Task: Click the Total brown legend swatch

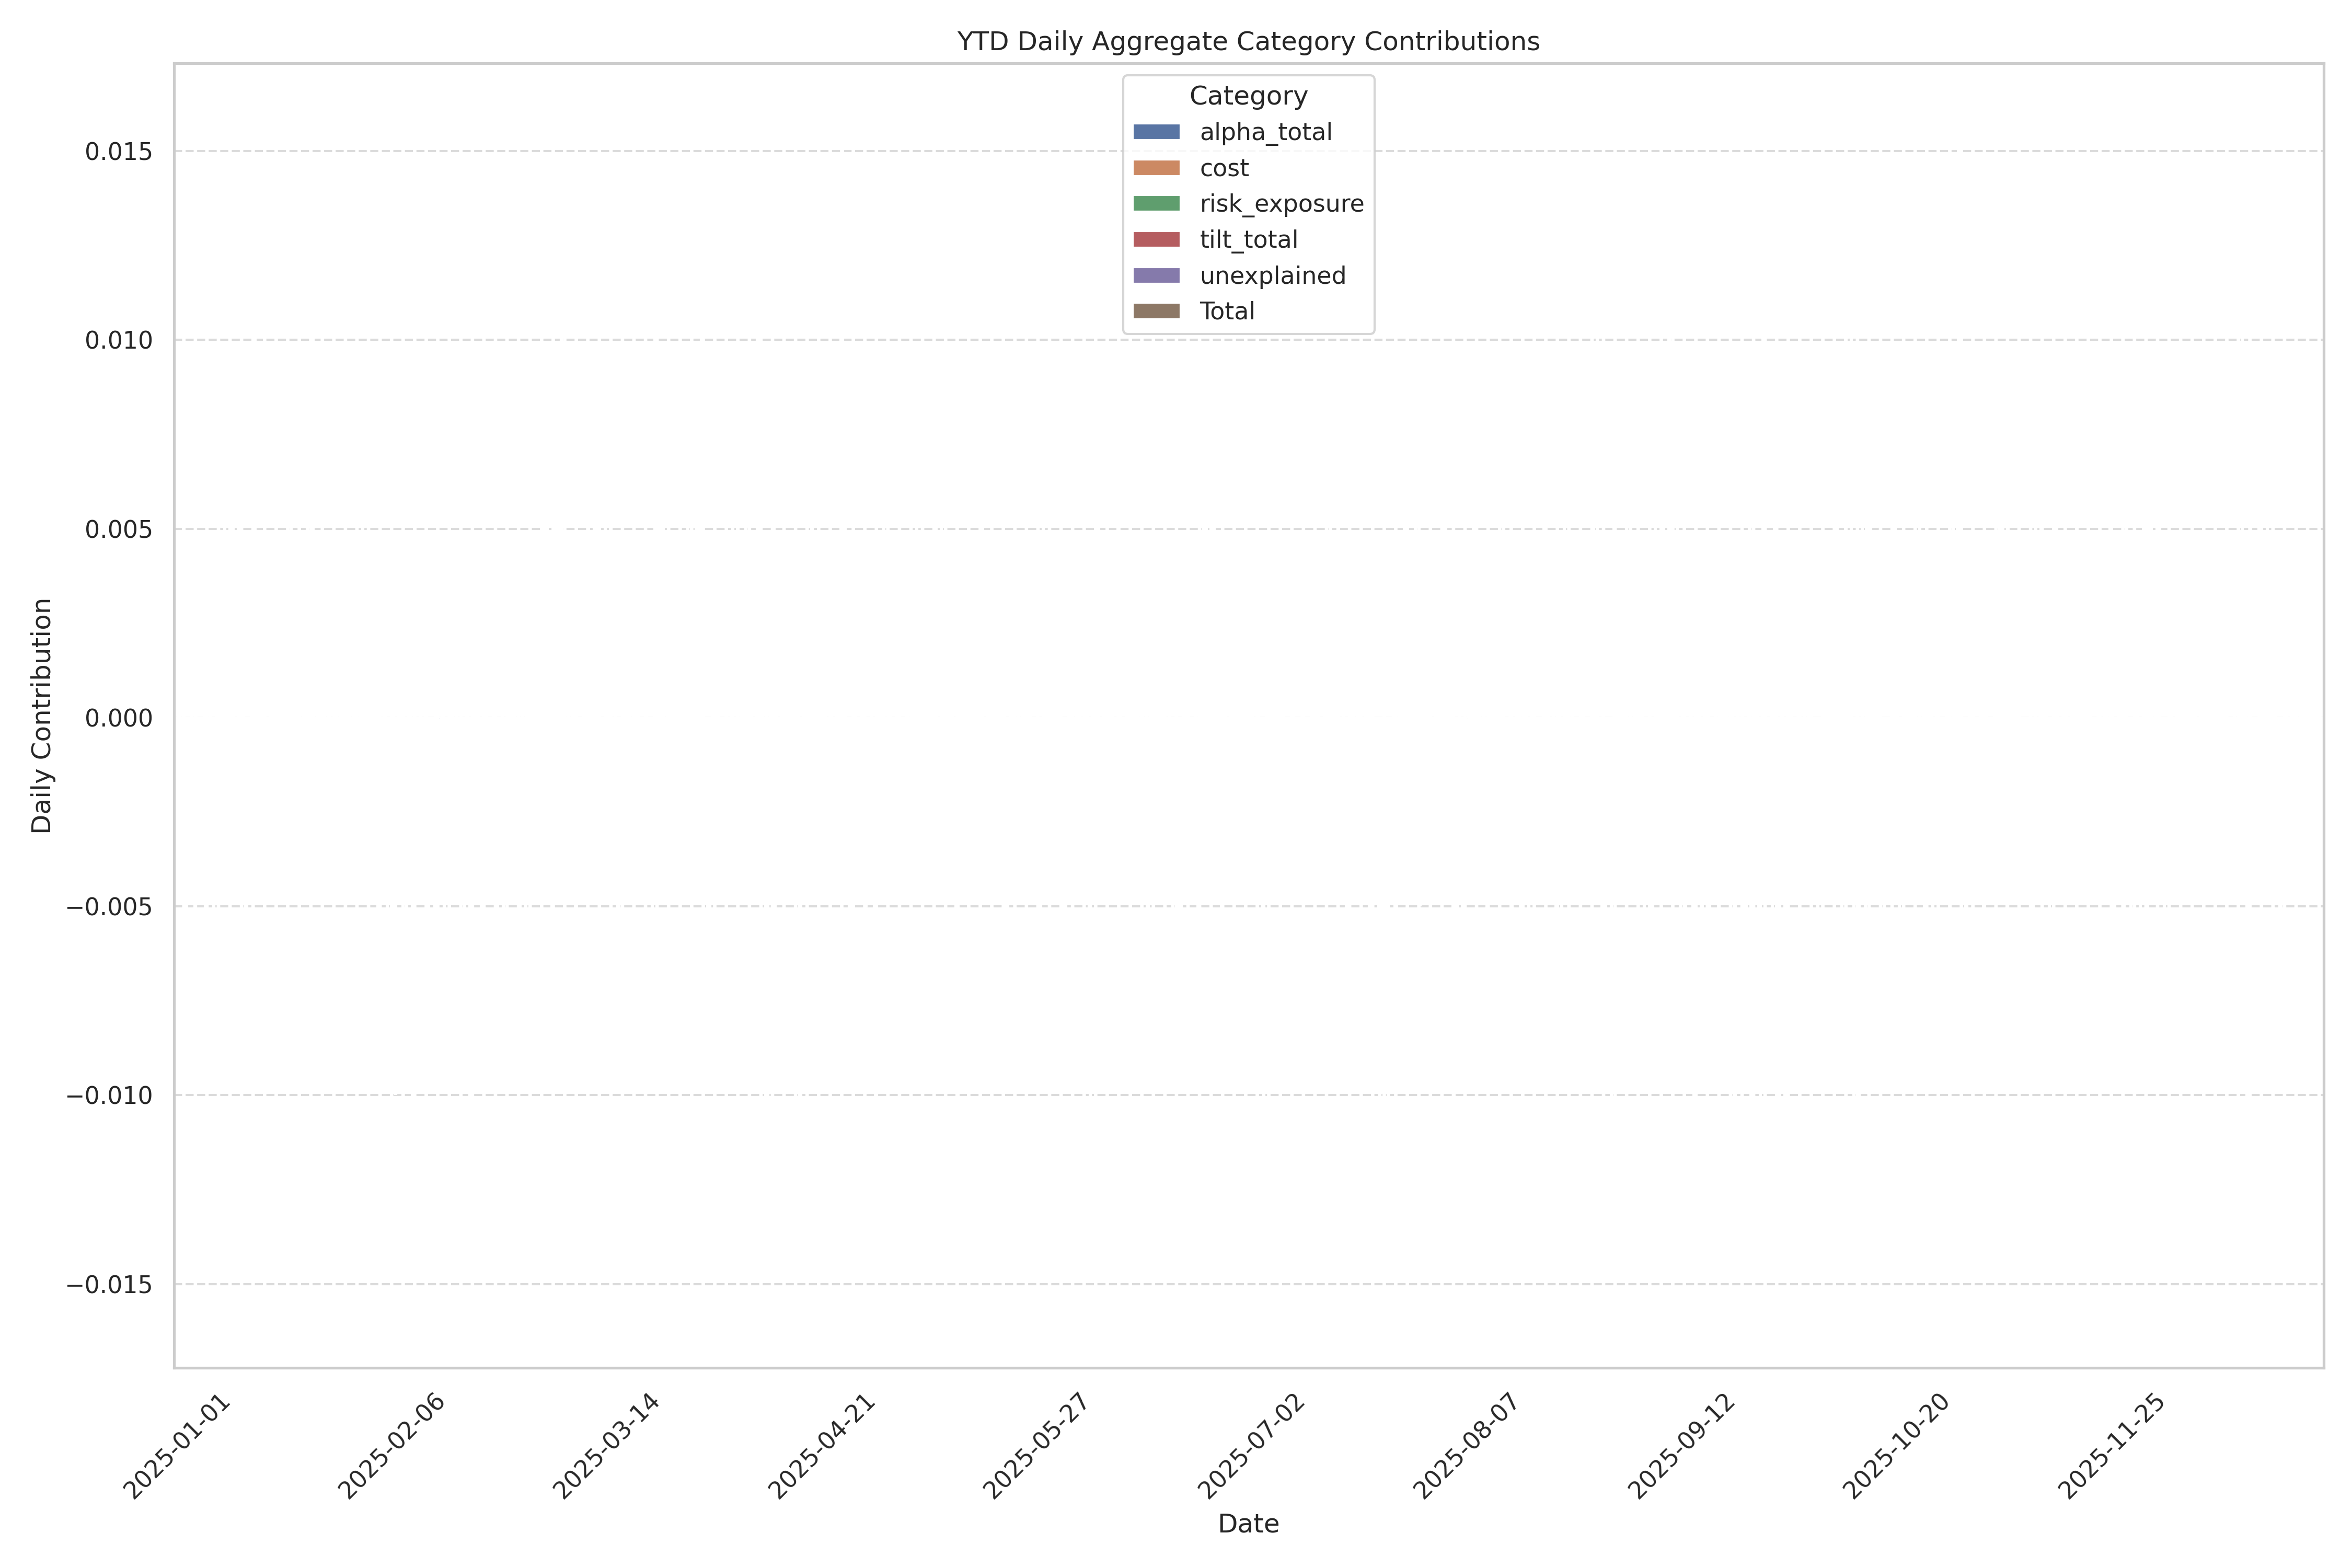Action: 1156,311
